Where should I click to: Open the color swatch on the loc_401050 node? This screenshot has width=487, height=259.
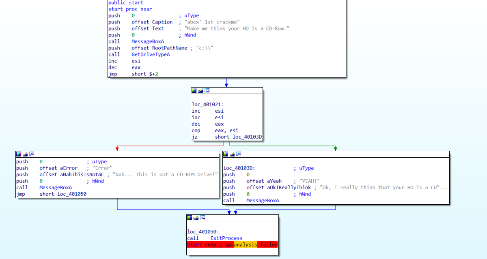(189, 217)
